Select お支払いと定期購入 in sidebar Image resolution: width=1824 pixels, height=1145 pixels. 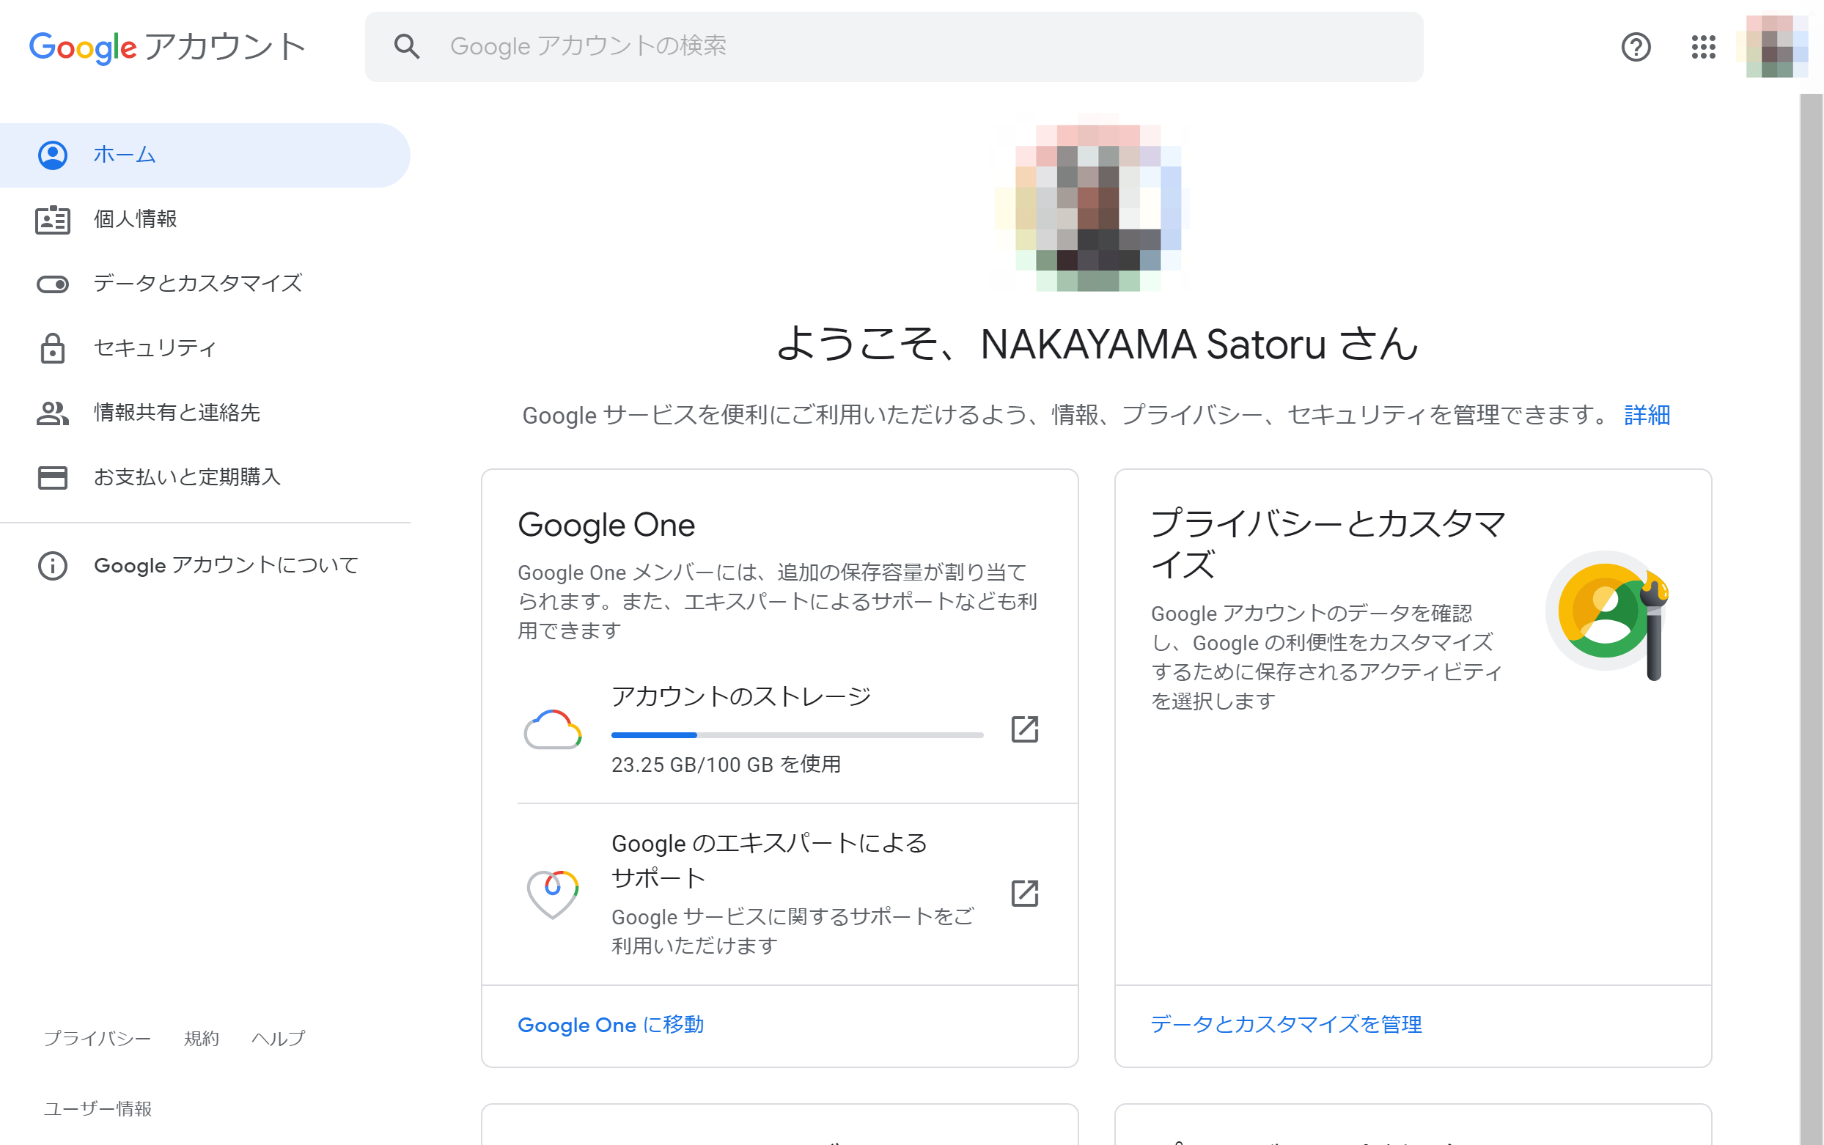[186, 477]
